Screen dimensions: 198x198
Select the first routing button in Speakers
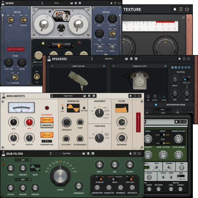(172, 67)
